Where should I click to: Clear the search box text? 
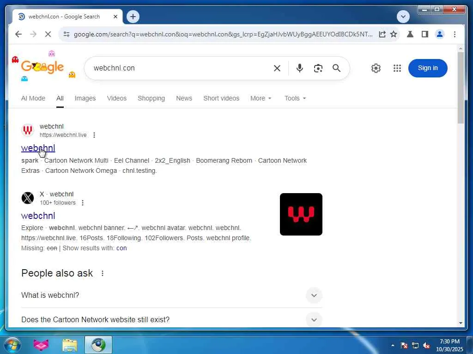277,68
